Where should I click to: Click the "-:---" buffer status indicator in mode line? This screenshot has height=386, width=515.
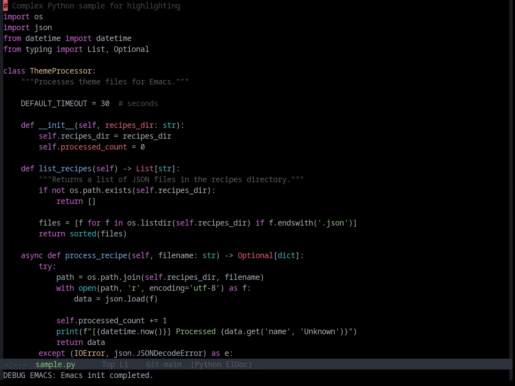click(x=15, y=364)
